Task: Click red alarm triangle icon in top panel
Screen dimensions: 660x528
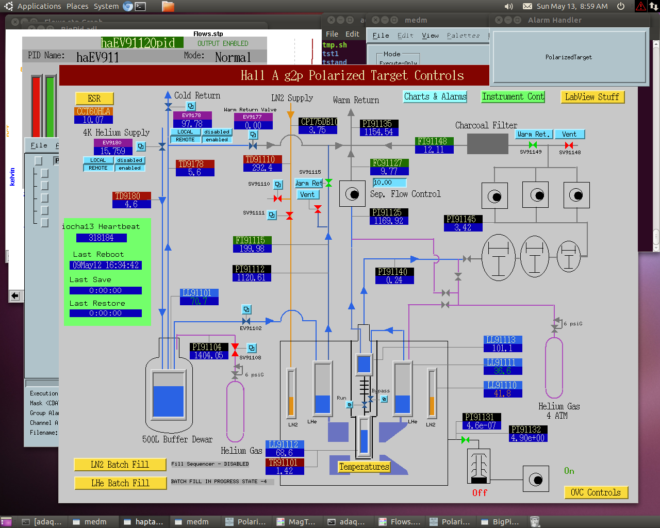Action: pyautogui.click(x=640, y=6)
